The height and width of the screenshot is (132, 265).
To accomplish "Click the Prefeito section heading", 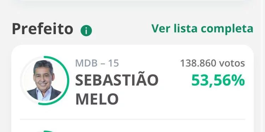I will click(43, 29).
